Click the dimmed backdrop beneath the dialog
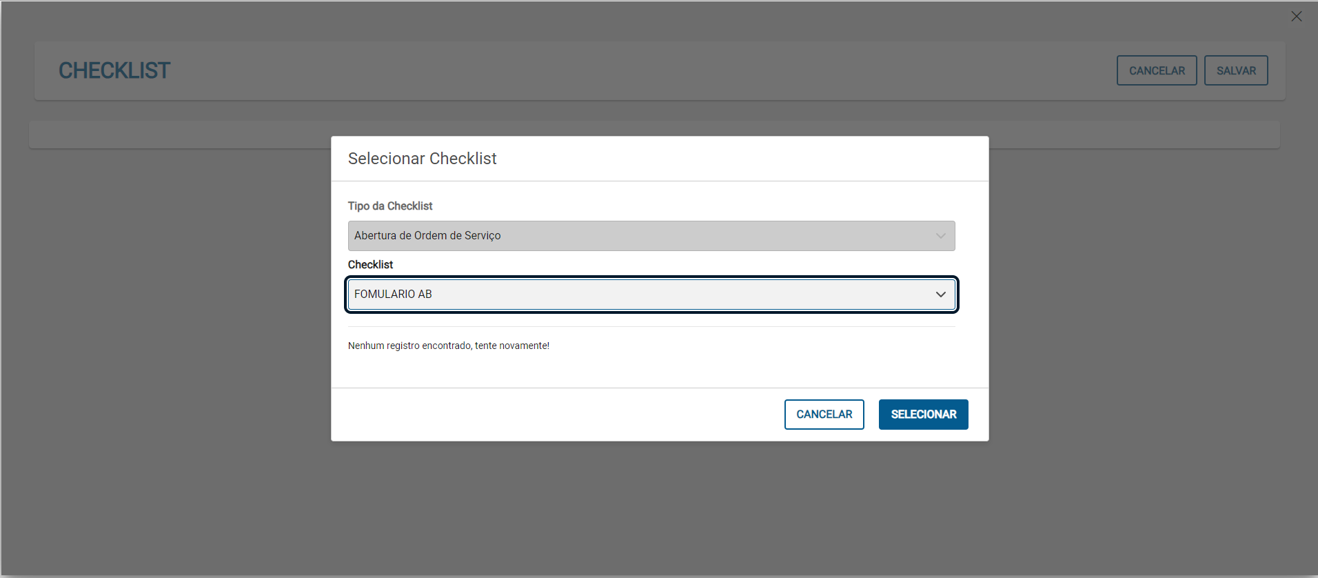This screenshot has width=1318, height=578. (655, 510)
